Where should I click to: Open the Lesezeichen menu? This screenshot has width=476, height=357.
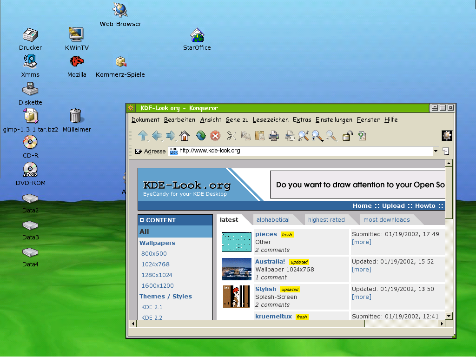(271, 119)
